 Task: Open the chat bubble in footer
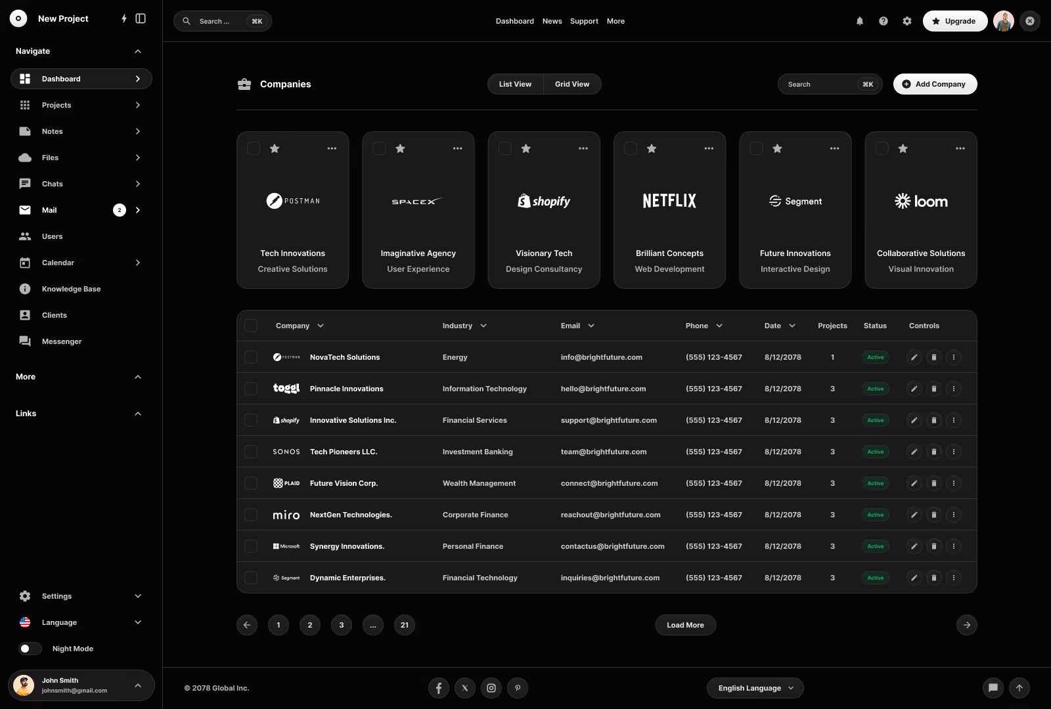[x=993, y=688]
